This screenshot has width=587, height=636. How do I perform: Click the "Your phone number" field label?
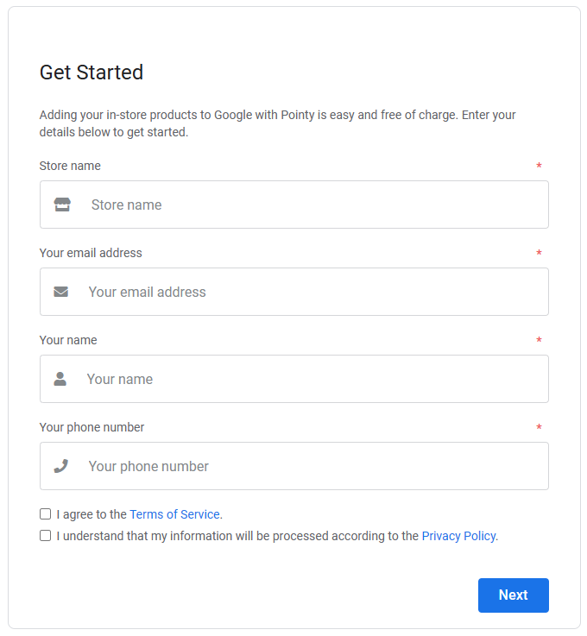[x=92, y=427]
